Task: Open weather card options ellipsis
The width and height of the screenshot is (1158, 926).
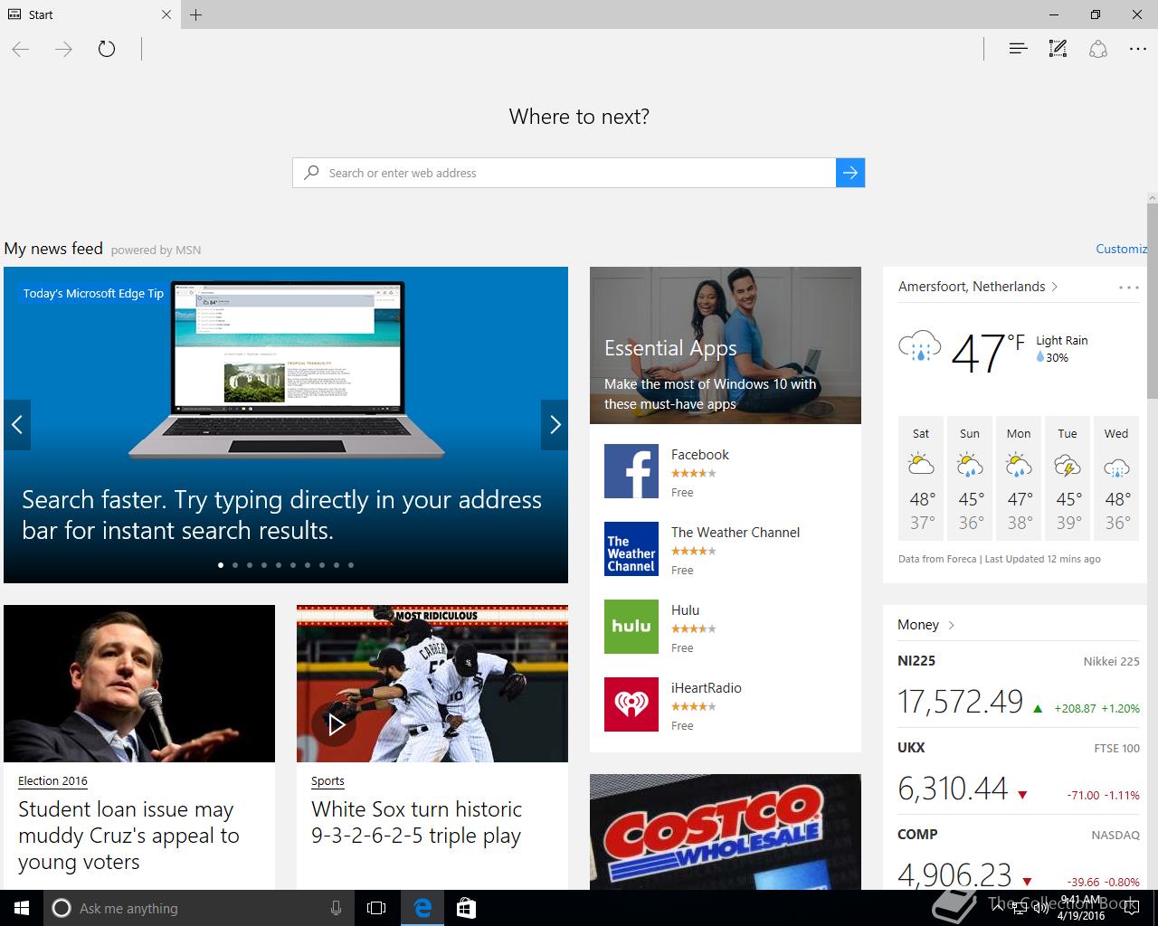Action: [1128, 288]
